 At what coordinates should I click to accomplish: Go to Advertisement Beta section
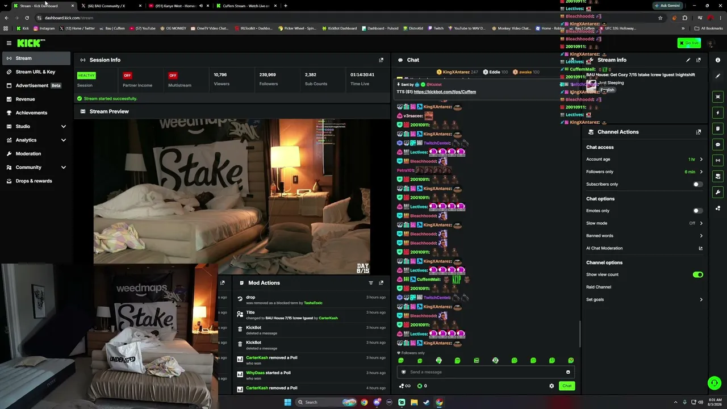coord(35,85)
